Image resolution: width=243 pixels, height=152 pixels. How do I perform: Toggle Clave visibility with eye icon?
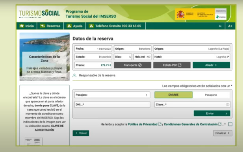(227, 104)
